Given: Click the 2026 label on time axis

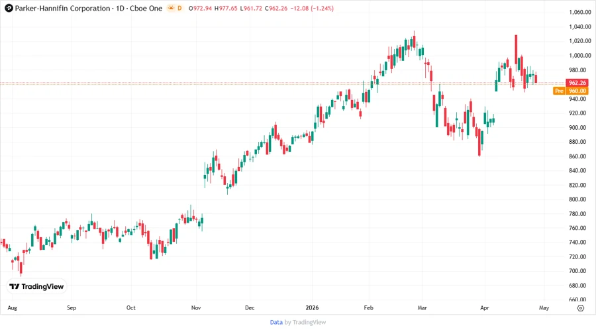Looking at the screenshot, I should 312,308.
